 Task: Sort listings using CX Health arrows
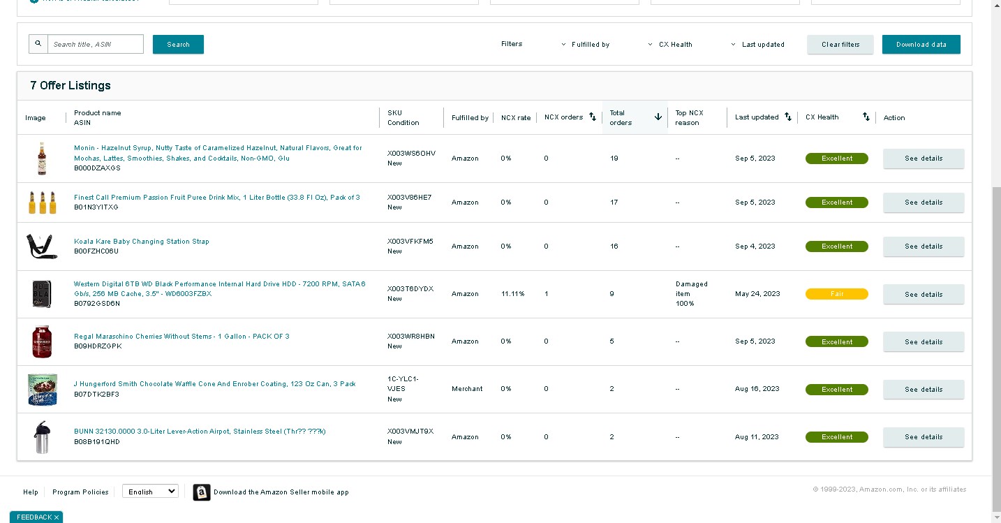click(x=866, y=117)
